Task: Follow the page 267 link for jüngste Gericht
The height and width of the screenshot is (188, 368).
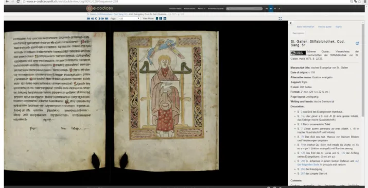Action: pyautogui.click(x=303, y=174)
